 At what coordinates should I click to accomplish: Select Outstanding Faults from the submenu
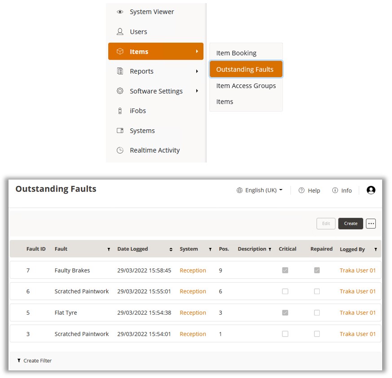coord(246,70)
